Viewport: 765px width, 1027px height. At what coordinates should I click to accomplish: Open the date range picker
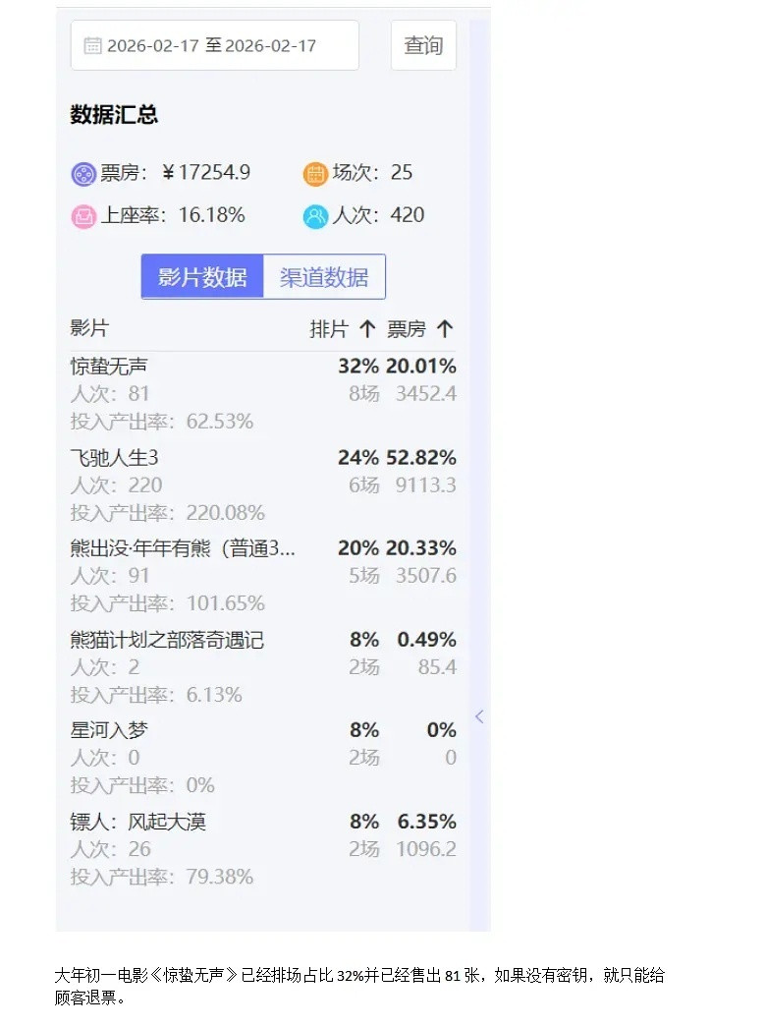(x=214, y=44)
